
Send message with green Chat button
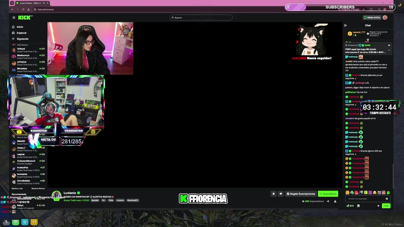coord(386,206)
